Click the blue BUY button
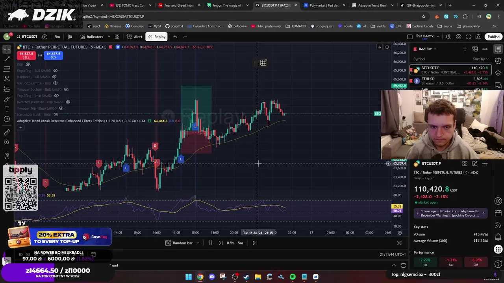 pyautogui.click(x=53, y=55)
